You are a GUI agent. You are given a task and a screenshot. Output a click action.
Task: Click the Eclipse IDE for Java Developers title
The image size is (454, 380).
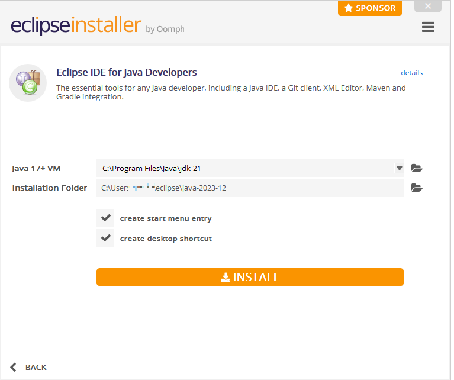coord(127,72)
